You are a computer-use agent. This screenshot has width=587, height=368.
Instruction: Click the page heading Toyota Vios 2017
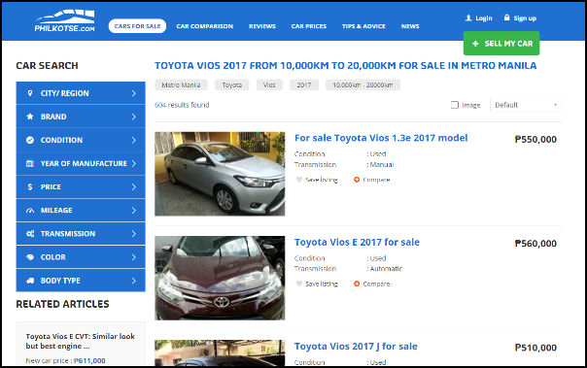pos(346,65)
